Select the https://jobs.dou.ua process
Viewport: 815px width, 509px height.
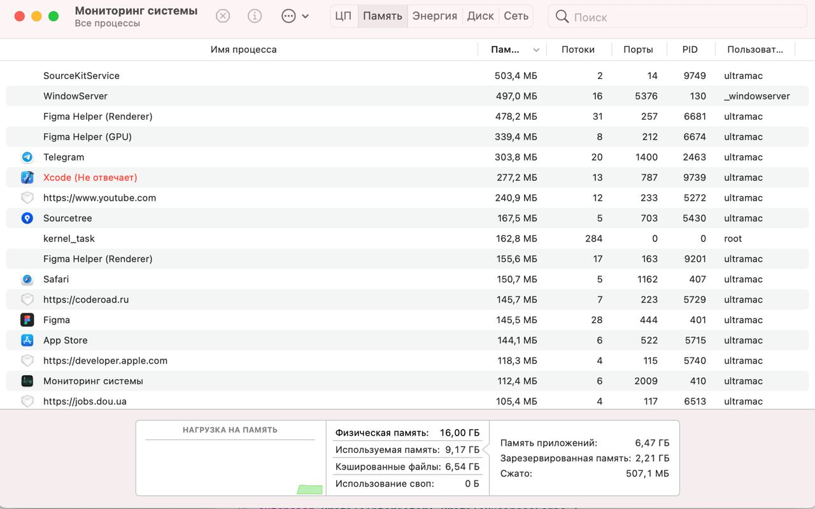(85, 401)
